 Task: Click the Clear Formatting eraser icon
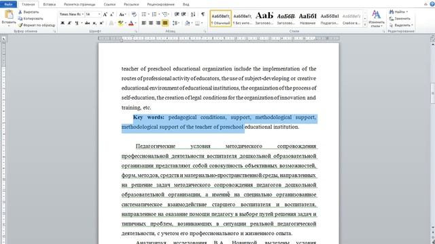point(134,14)
